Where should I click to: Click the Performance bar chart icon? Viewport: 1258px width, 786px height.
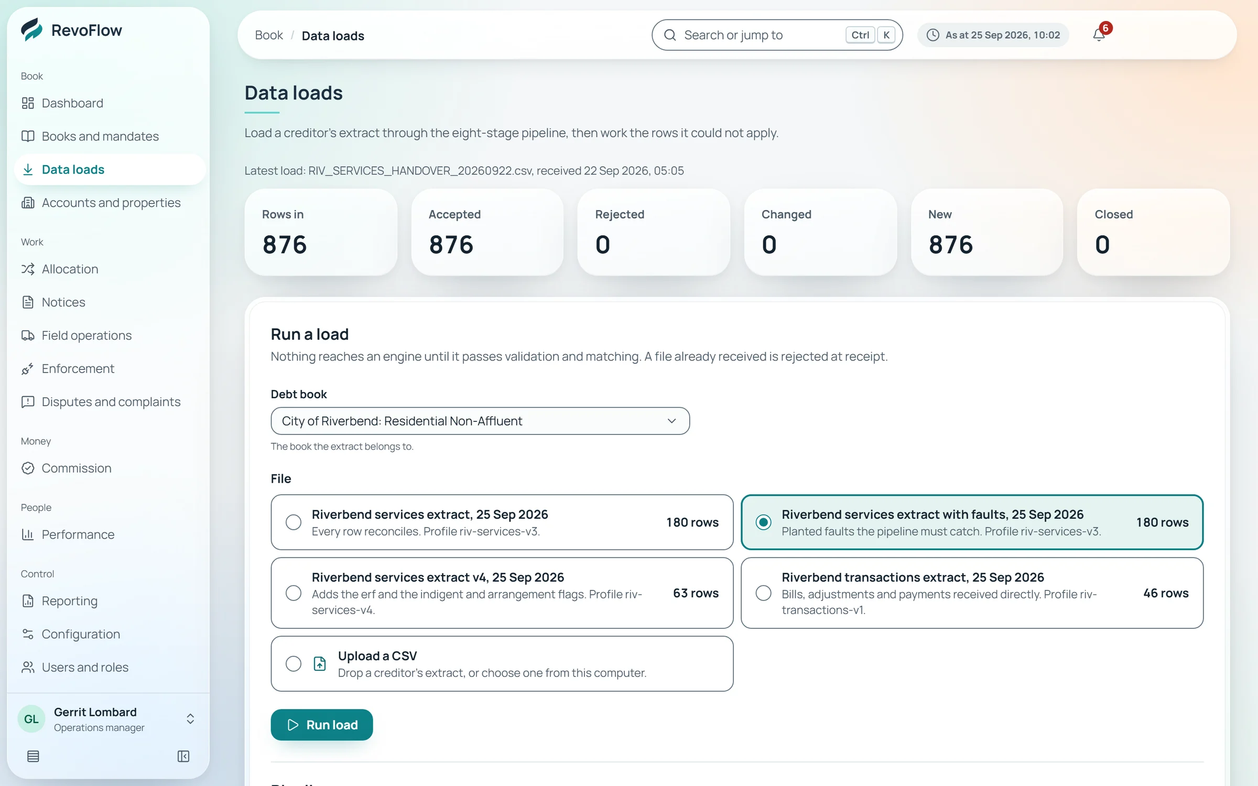coord(28,534)
